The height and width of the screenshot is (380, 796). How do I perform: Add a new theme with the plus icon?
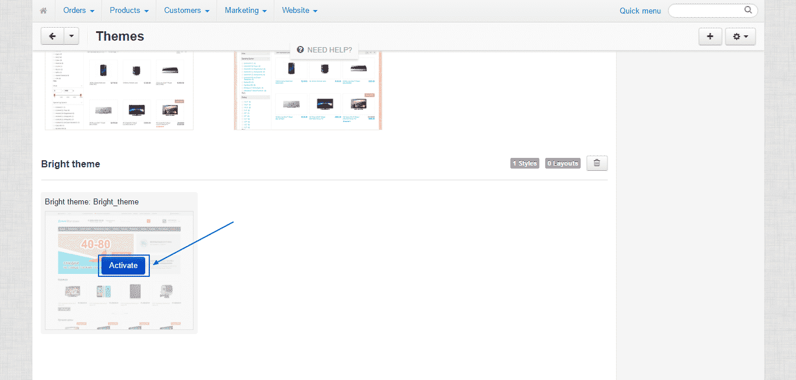710,36
